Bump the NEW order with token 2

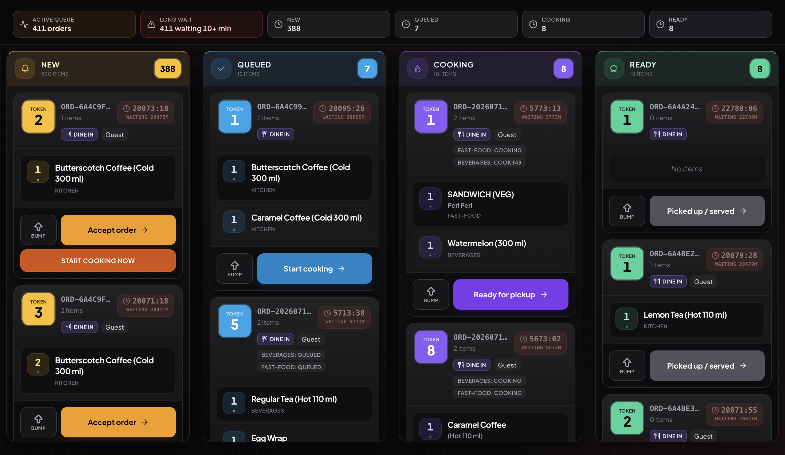38,230
